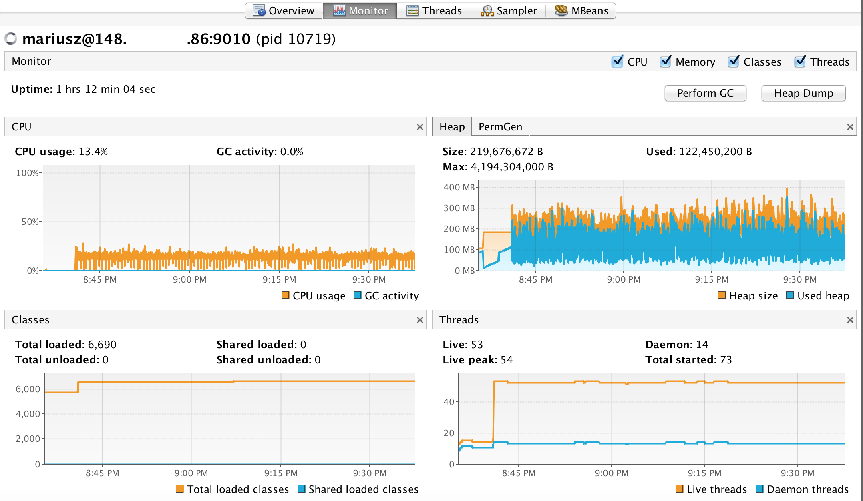
Task: Click the Sampler tab icon
Action: coord(487,10)
